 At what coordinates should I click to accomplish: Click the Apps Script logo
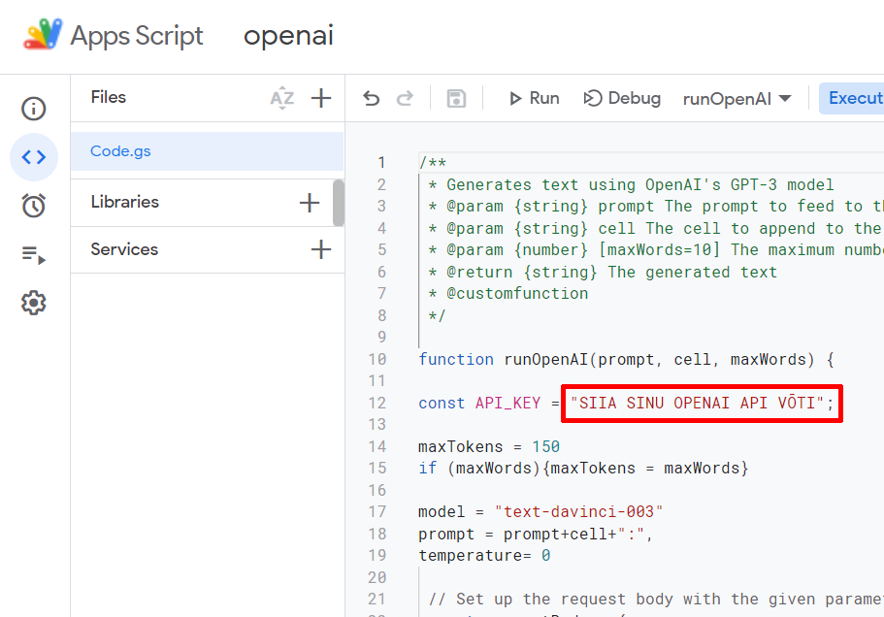[43, 35]
